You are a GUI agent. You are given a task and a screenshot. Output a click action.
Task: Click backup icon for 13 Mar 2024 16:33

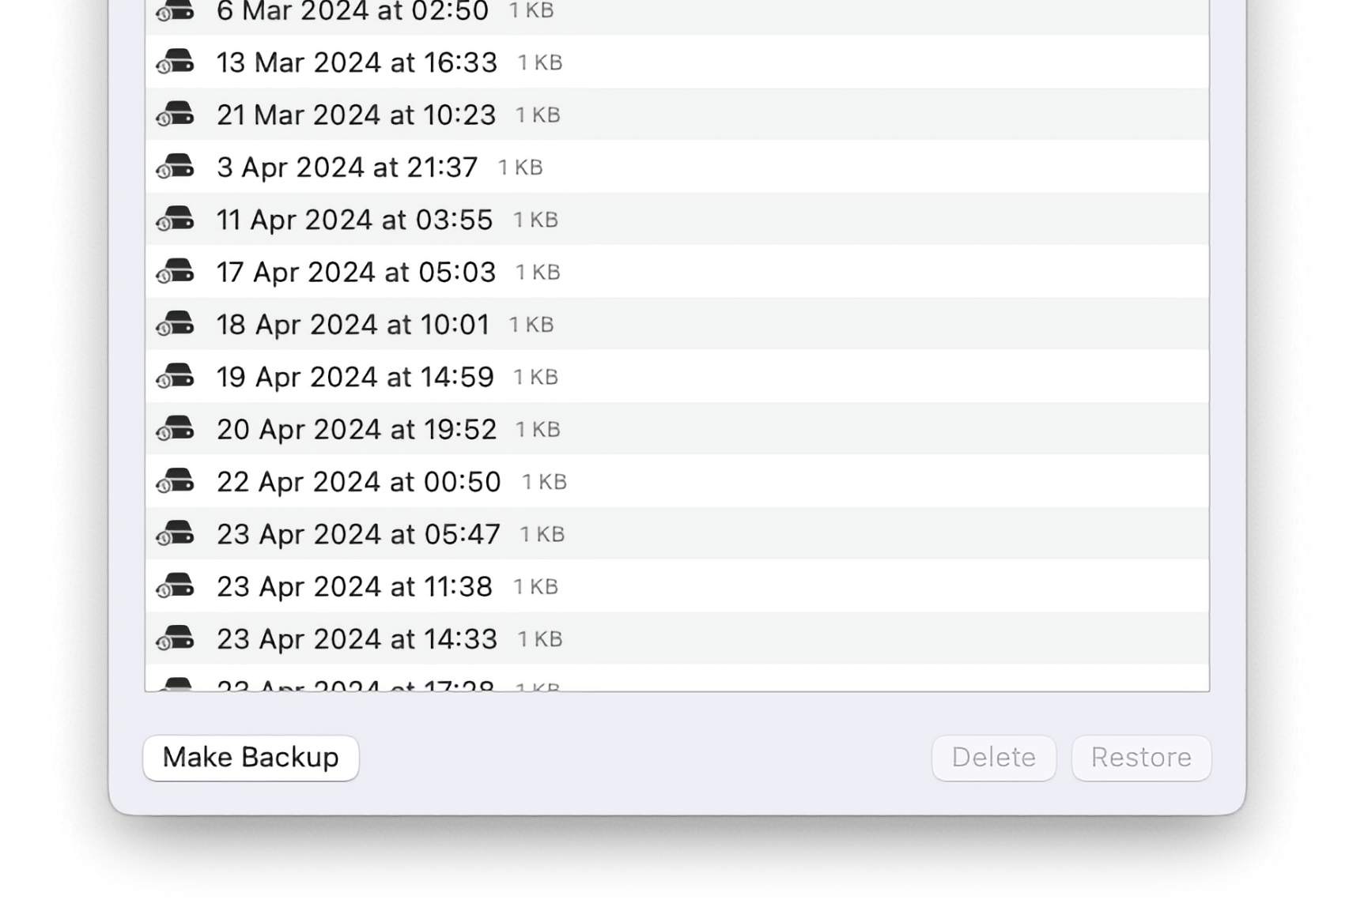175,62
